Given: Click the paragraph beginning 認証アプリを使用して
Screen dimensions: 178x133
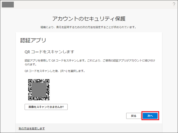Looking at the screenshot, I should [90, 62].
